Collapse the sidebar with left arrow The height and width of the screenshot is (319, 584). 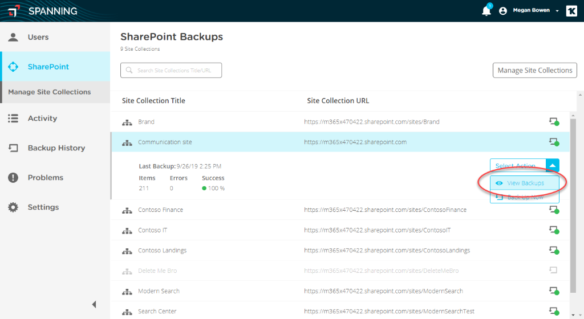[94, 305]
